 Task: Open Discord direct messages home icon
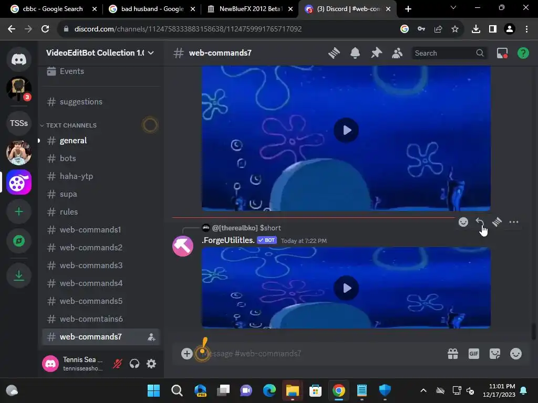pos(19,60)
